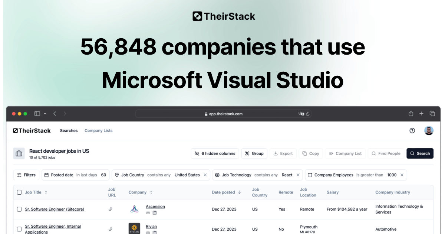This screenshot has height=234, width=445.
Task: Click the 'Information Technology & Services' cell
Action: 399,209
